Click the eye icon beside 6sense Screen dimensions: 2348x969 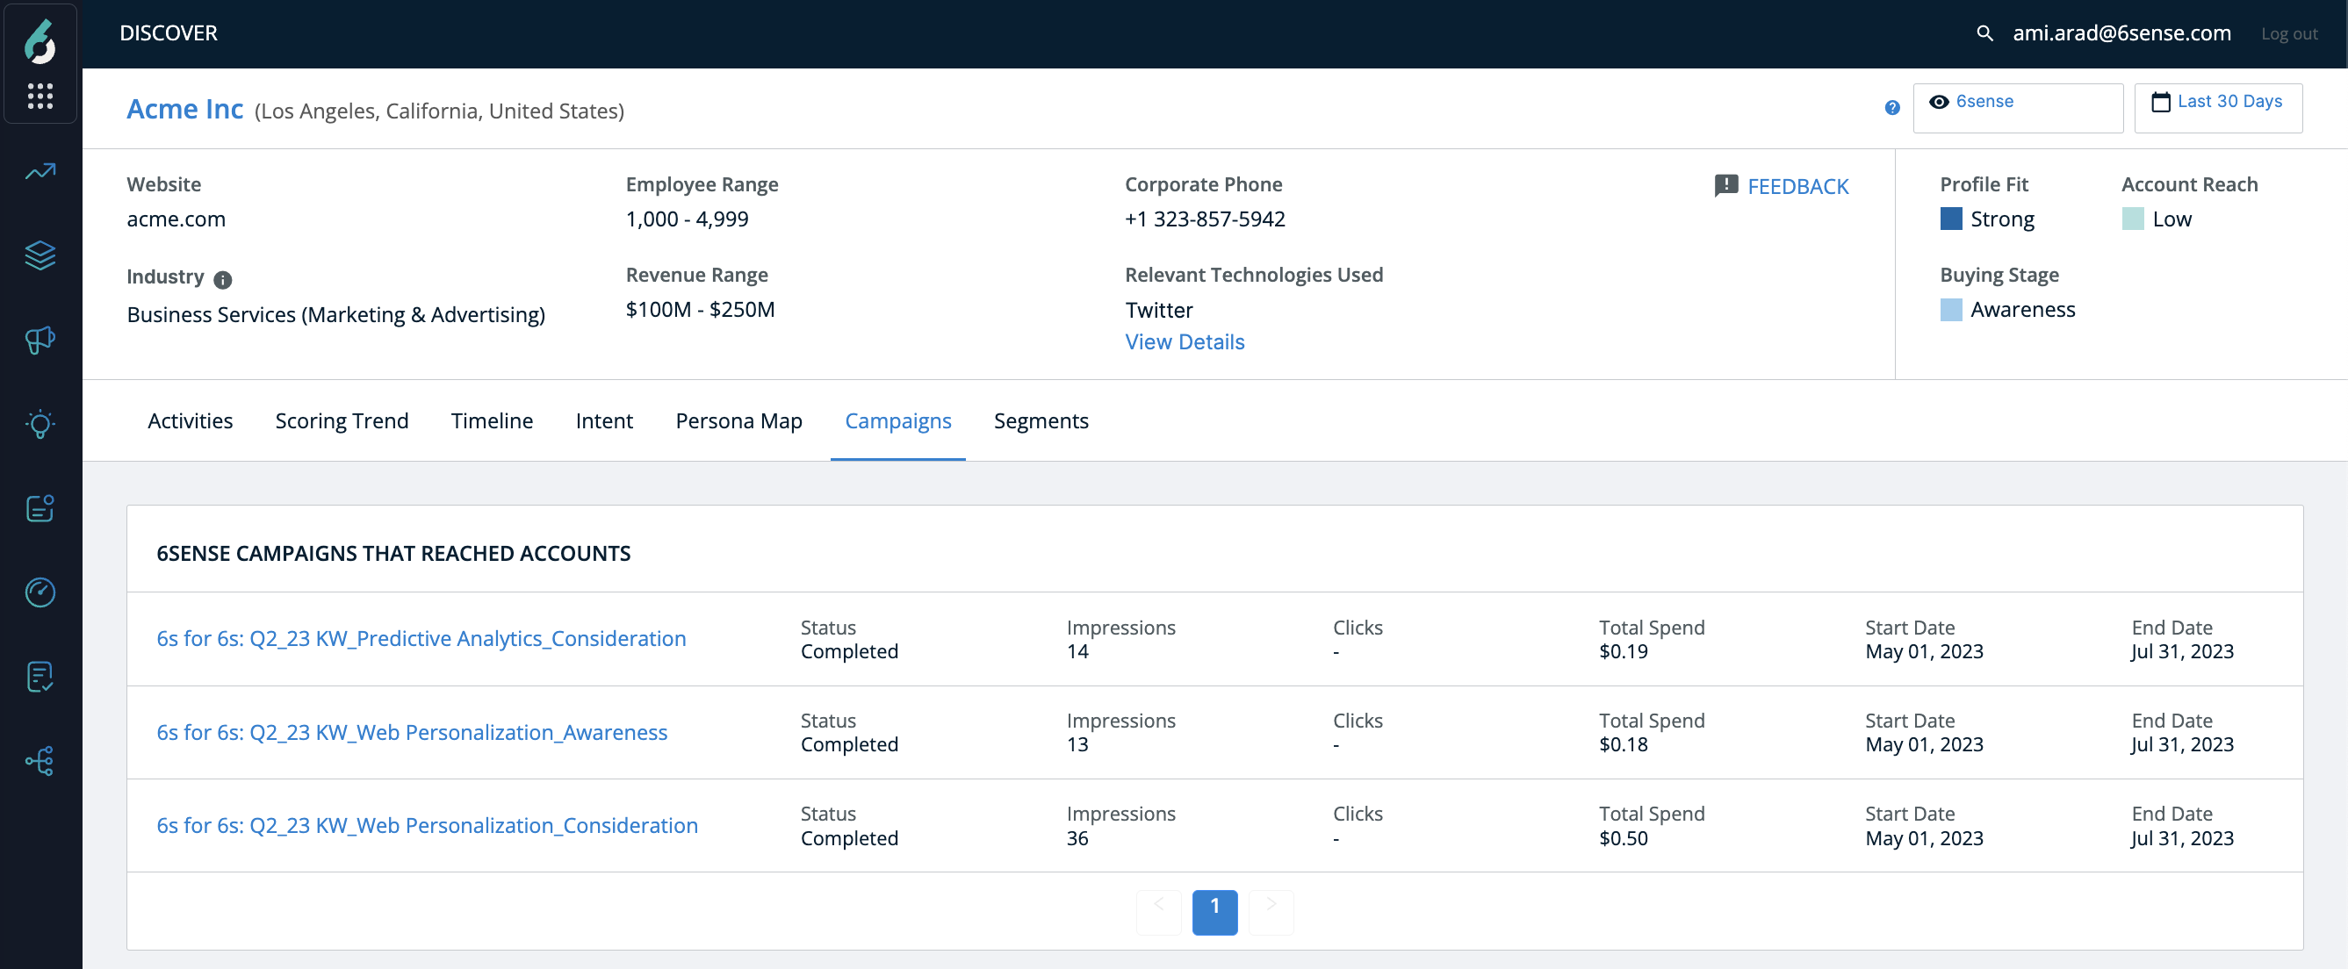[1939, 102]
